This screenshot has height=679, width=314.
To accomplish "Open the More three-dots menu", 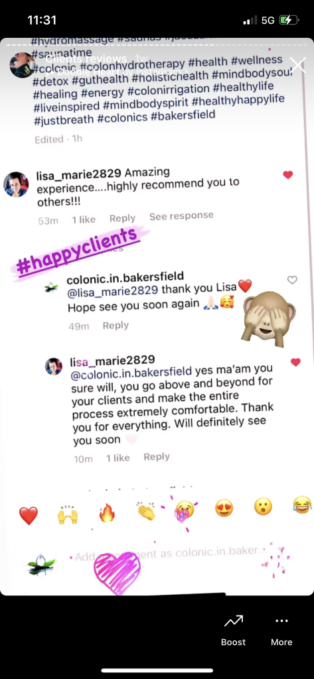I will [281, 621].
